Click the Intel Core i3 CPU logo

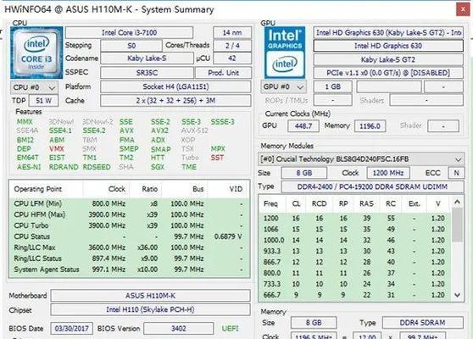pos(36,53)
